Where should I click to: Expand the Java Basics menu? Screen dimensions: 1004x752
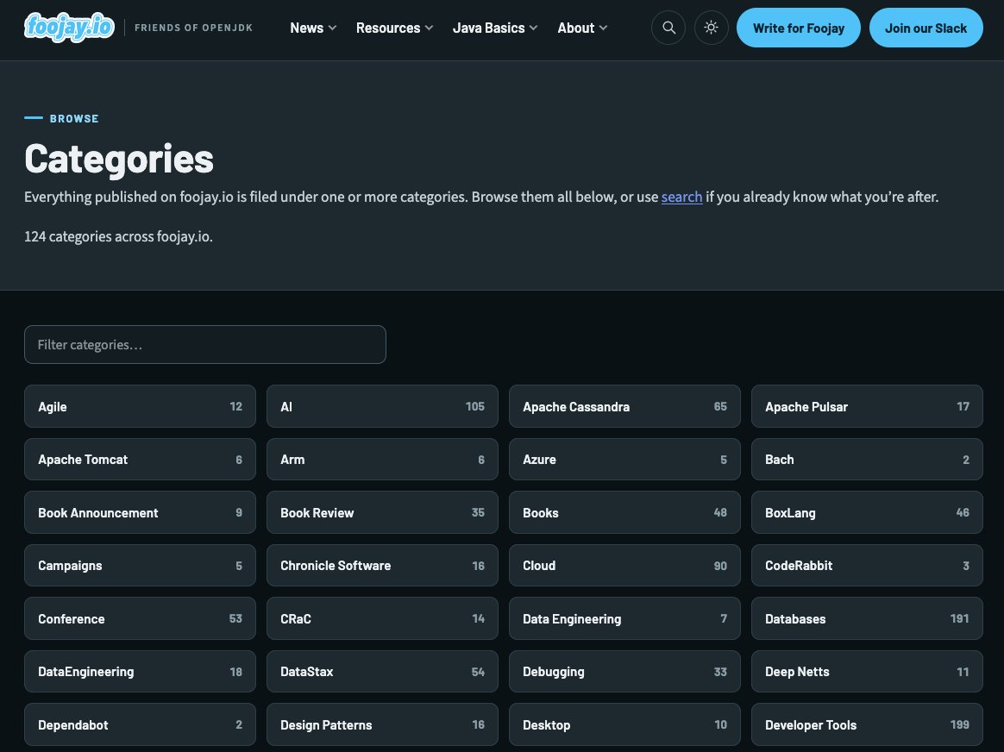(x=495, y=28)
